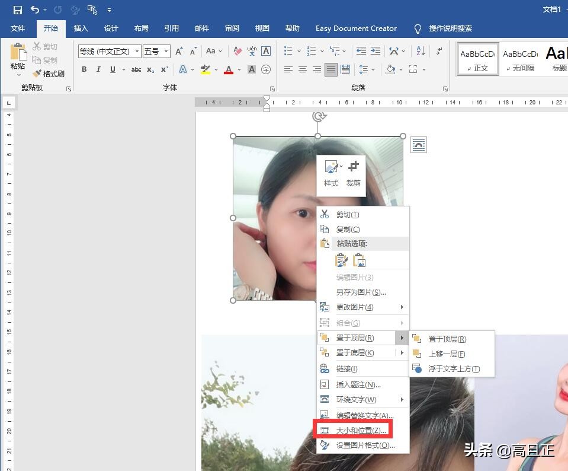Select the Bold (B) formatting icon

(84, 69)
